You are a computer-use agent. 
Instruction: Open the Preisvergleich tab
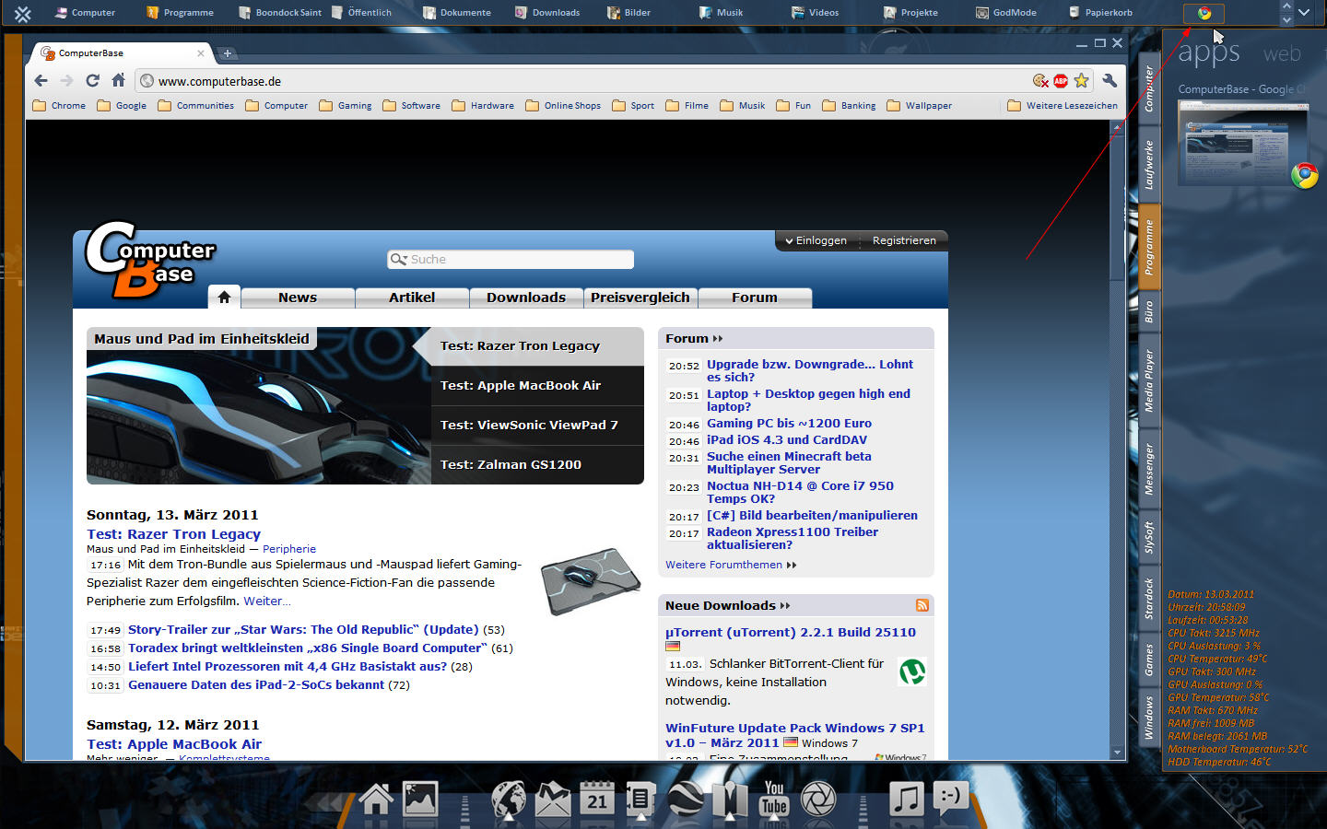pyautogui.click(x=640, y=298)
